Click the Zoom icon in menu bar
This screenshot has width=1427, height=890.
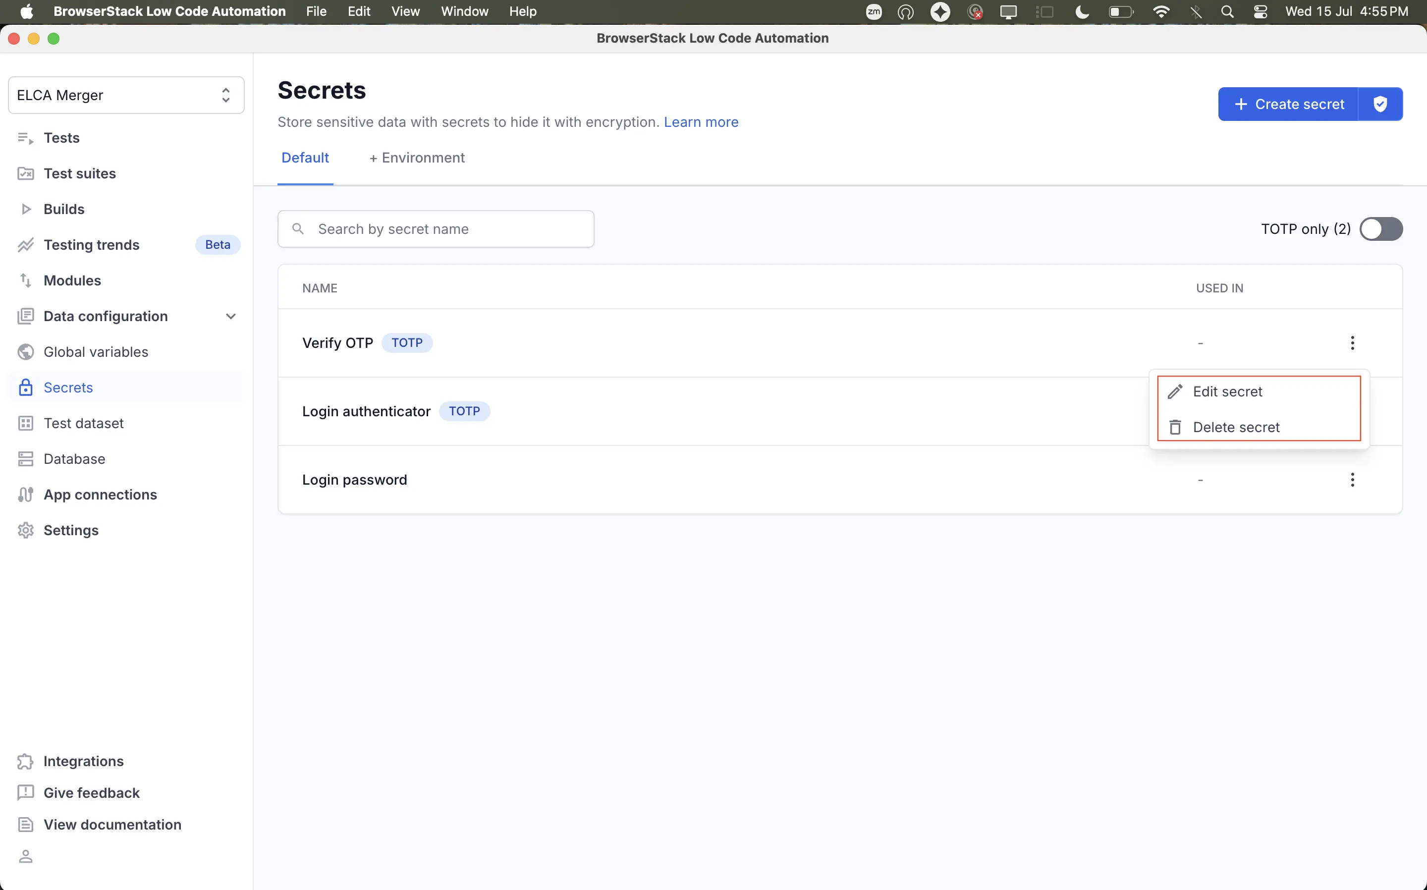coord(874,12)
